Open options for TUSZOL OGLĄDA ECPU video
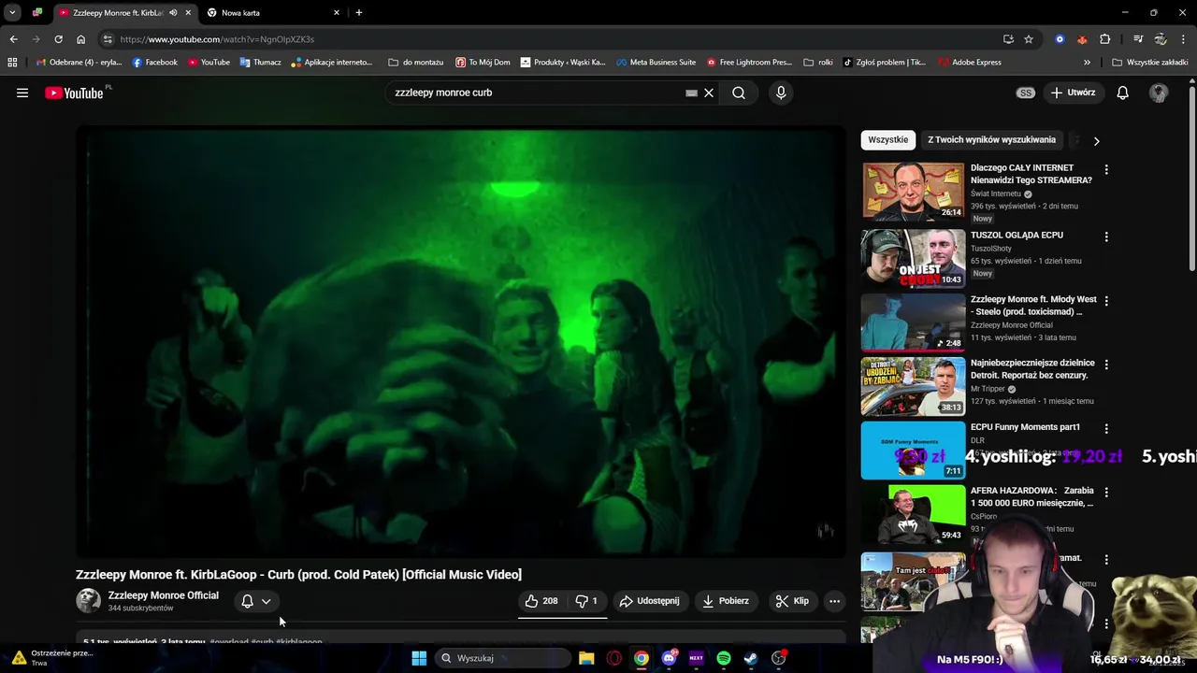The height and width of the screenshot is (673, 1197). [x=1106, y=237]
